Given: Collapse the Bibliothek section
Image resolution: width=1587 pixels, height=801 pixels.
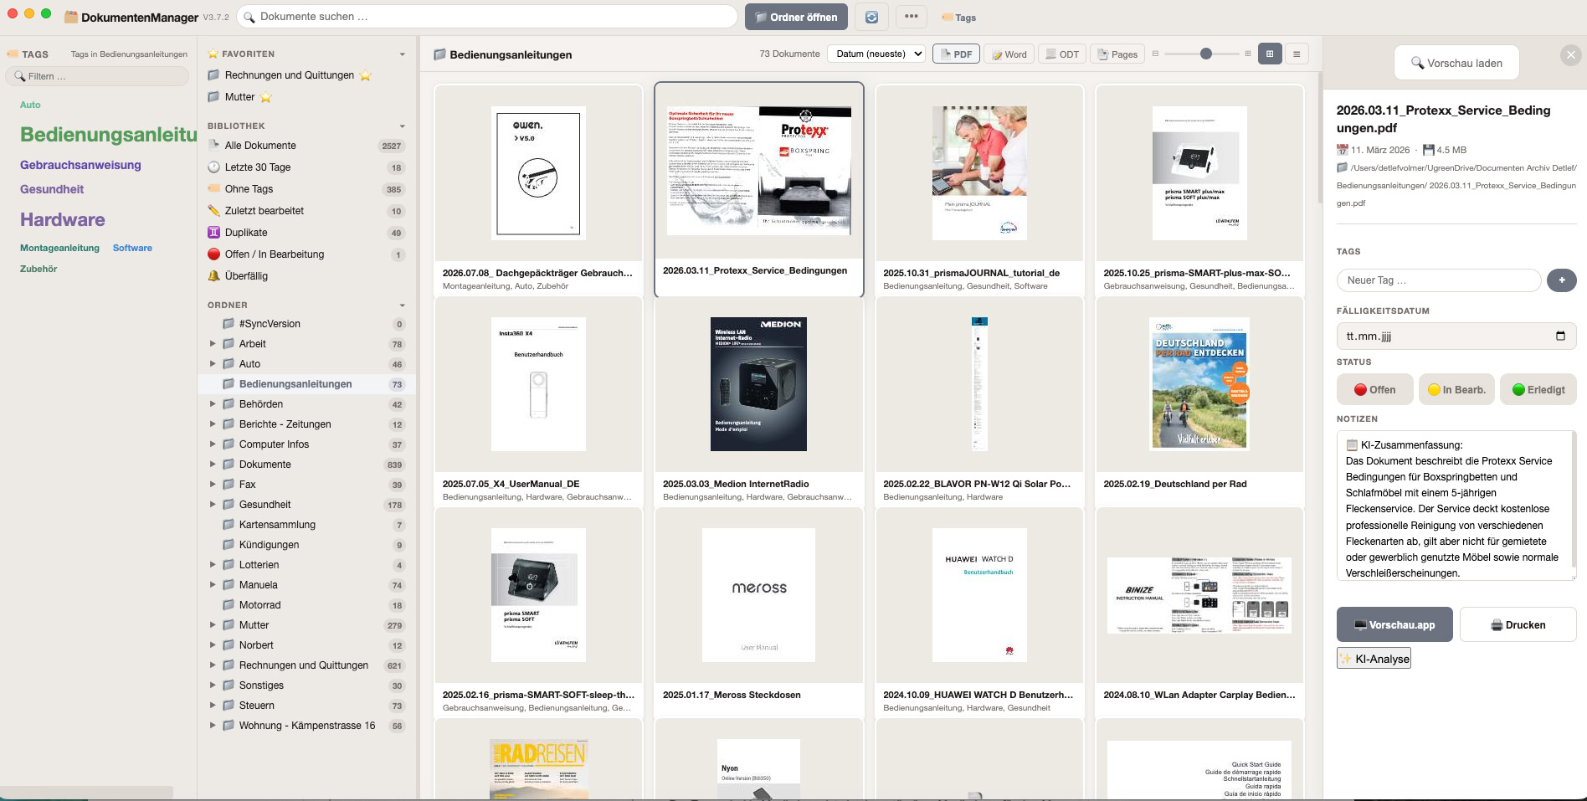Looking at the screenshot, I should [403, 126].
